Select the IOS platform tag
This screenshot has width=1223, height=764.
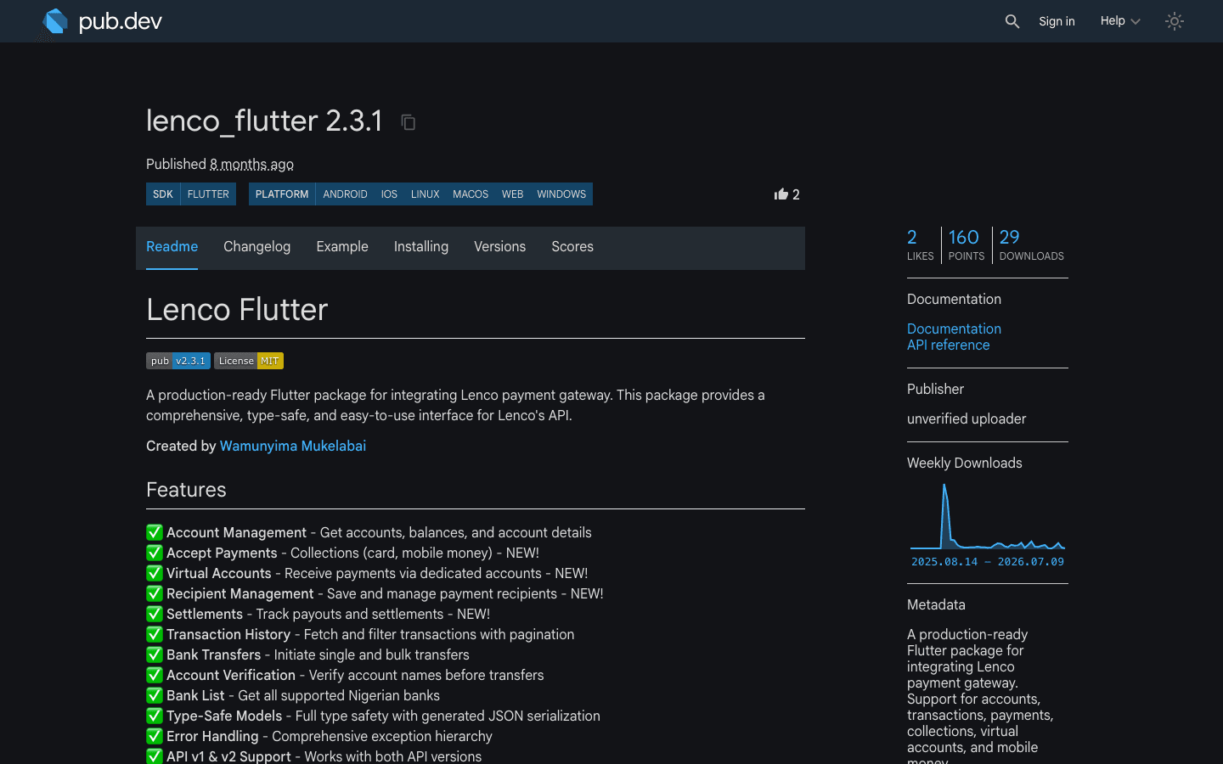tap(389, 194)
